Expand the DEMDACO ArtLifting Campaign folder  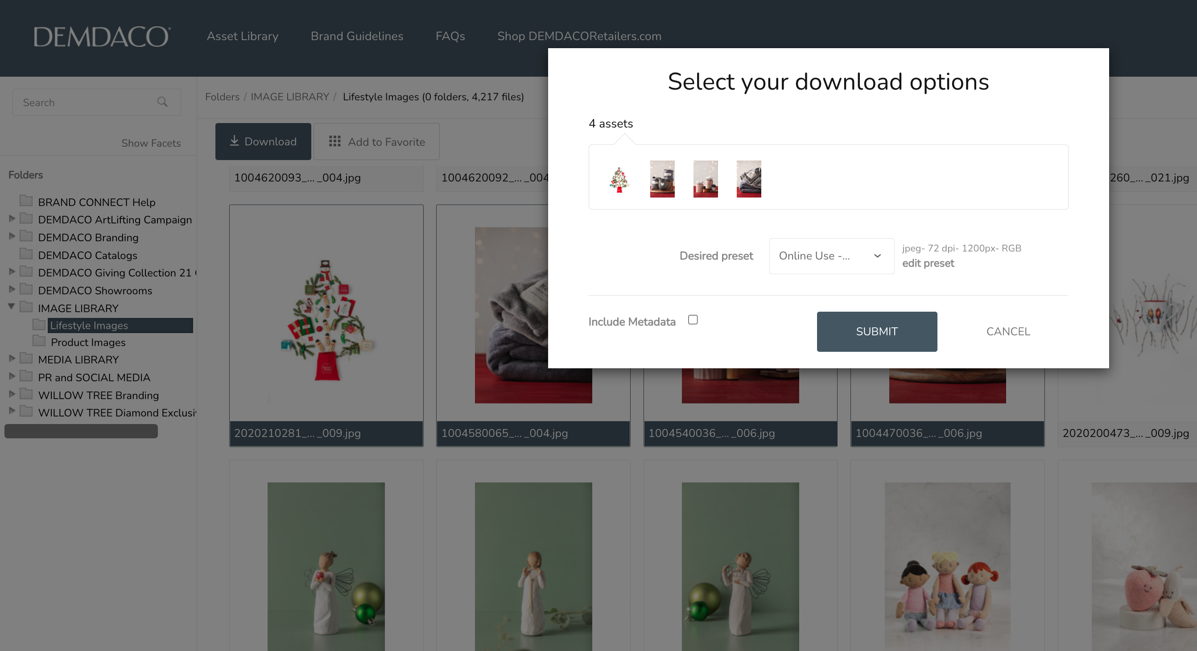point(12,218)
